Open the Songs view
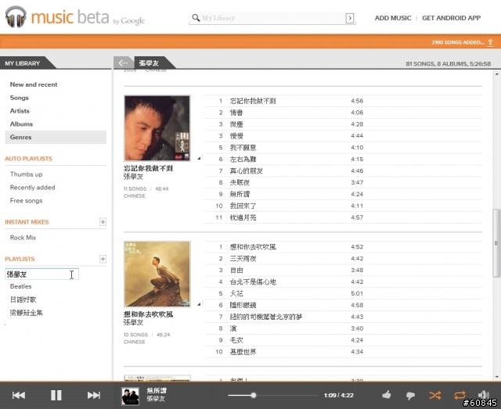 [x=19, y=98]
